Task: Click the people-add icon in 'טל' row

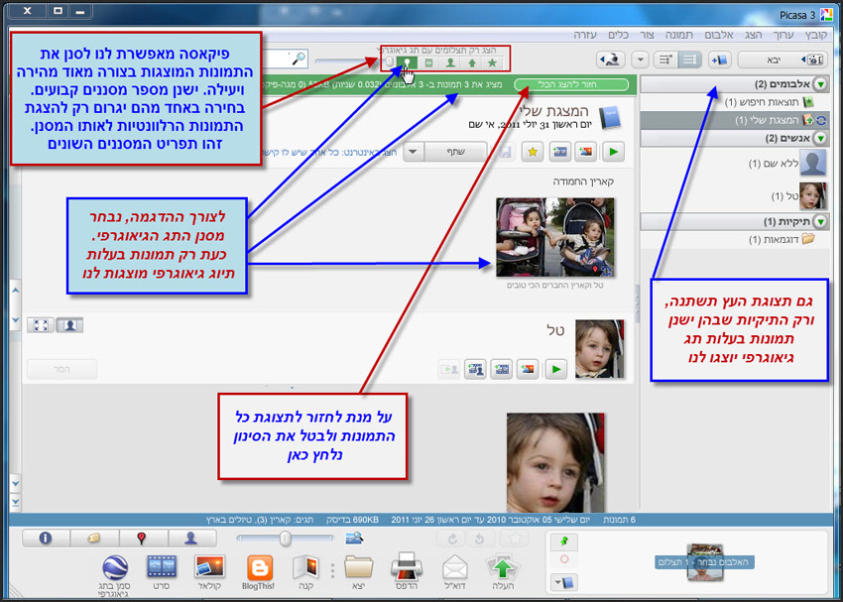Action: (x=475, y=369)
